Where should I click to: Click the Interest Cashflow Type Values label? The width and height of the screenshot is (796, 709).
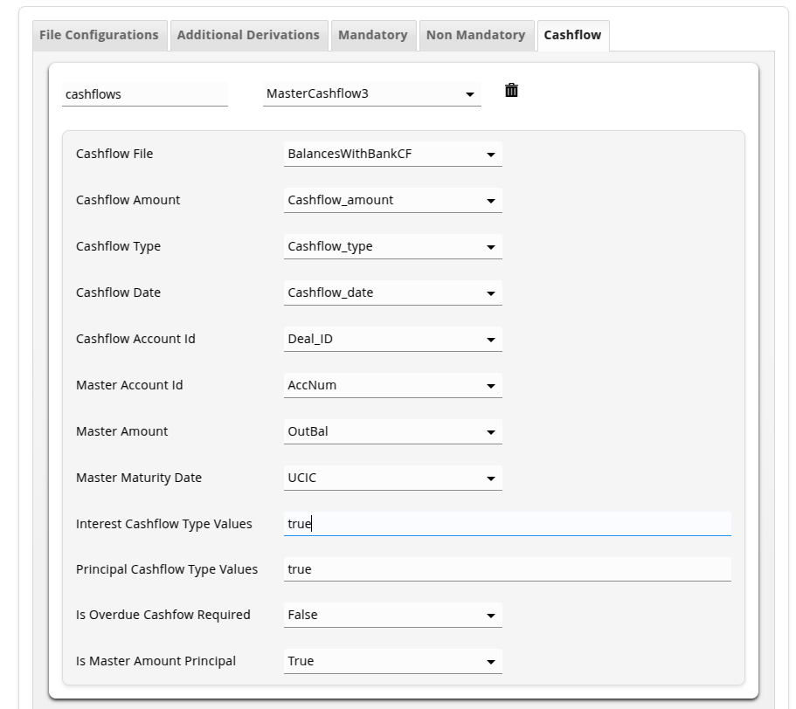[x=164, y=524]
